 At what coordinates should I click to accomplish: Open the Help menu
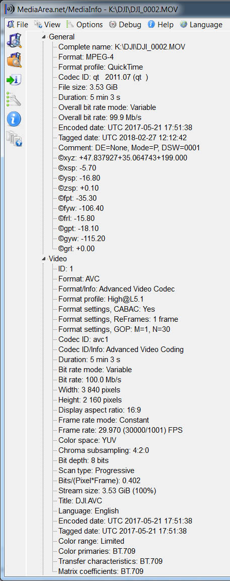(x=161, y=24)
